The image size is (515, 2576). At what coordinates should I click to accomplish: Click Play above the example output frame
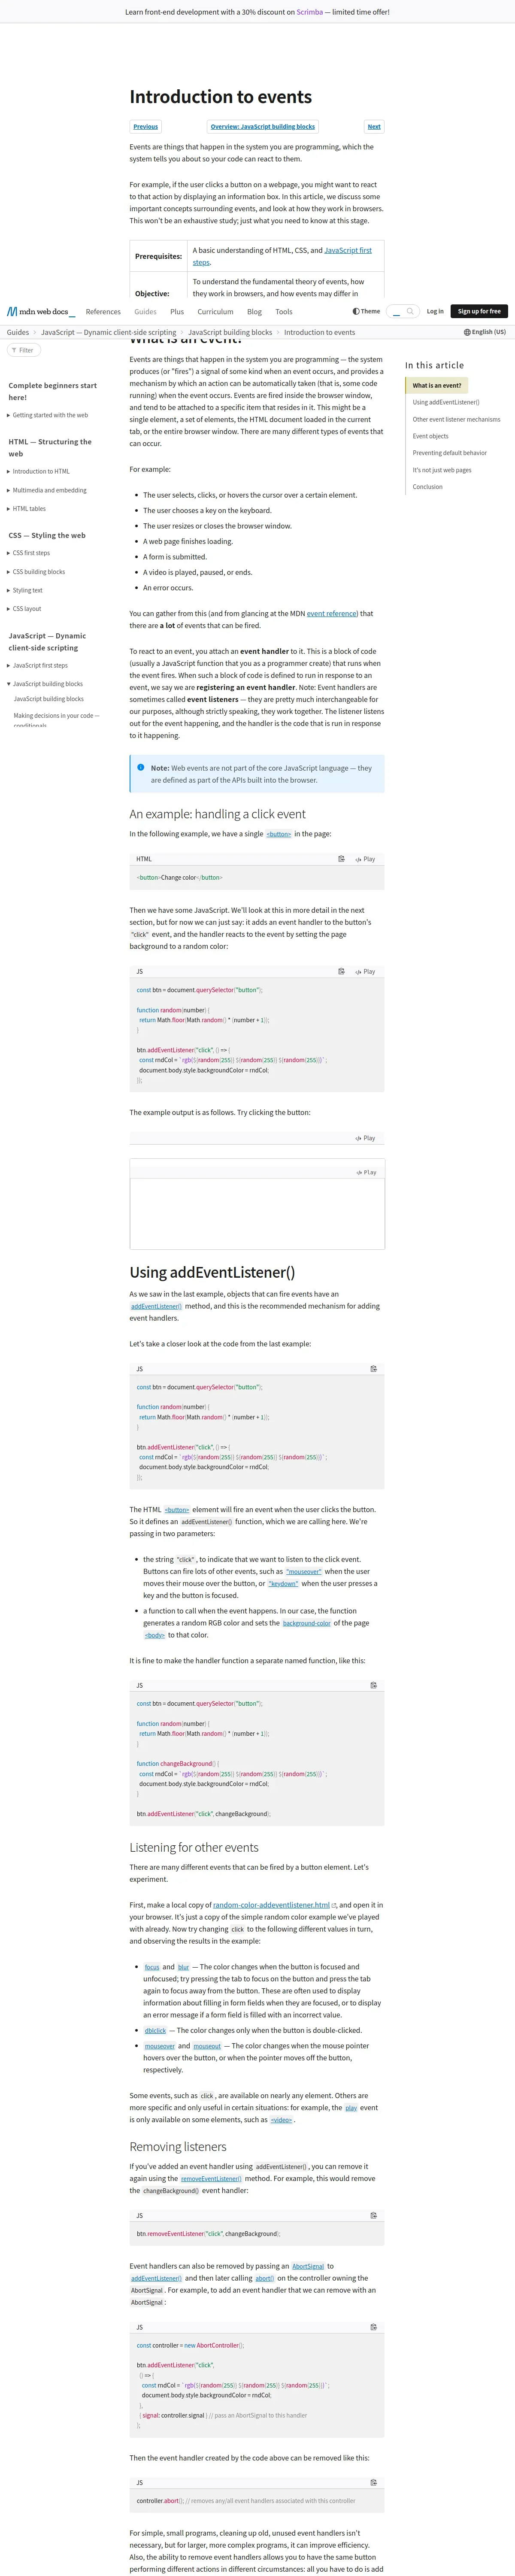(x=366, y=1138)
